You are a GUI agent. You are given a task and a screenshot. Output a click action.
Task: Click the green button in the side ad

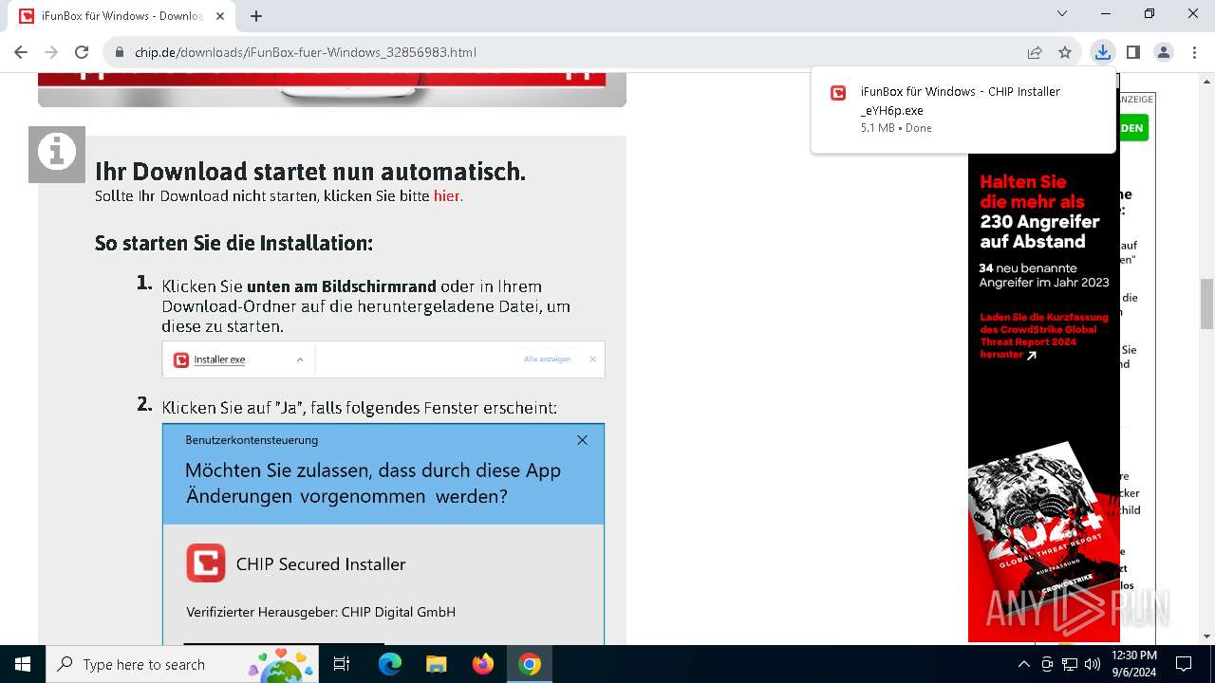click(x=1133, y=127)
